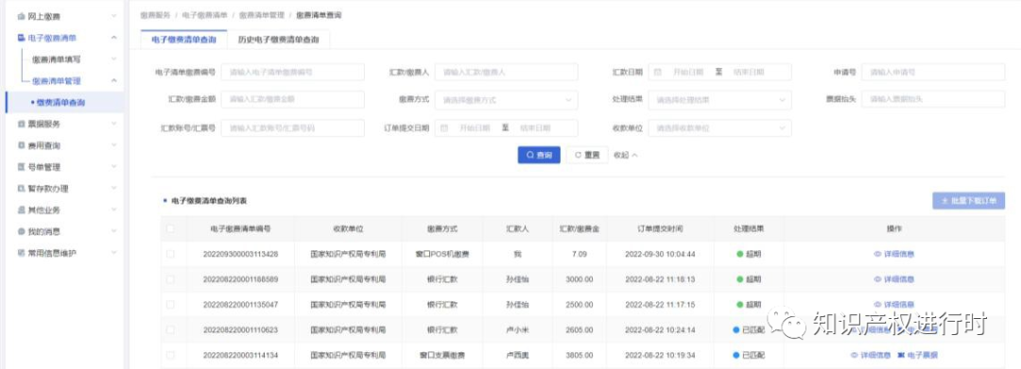The width and height of the screenshot is (1021, 369).
Task: Click the 暂存款办理 sidebar icon
Action: (22, 189)
